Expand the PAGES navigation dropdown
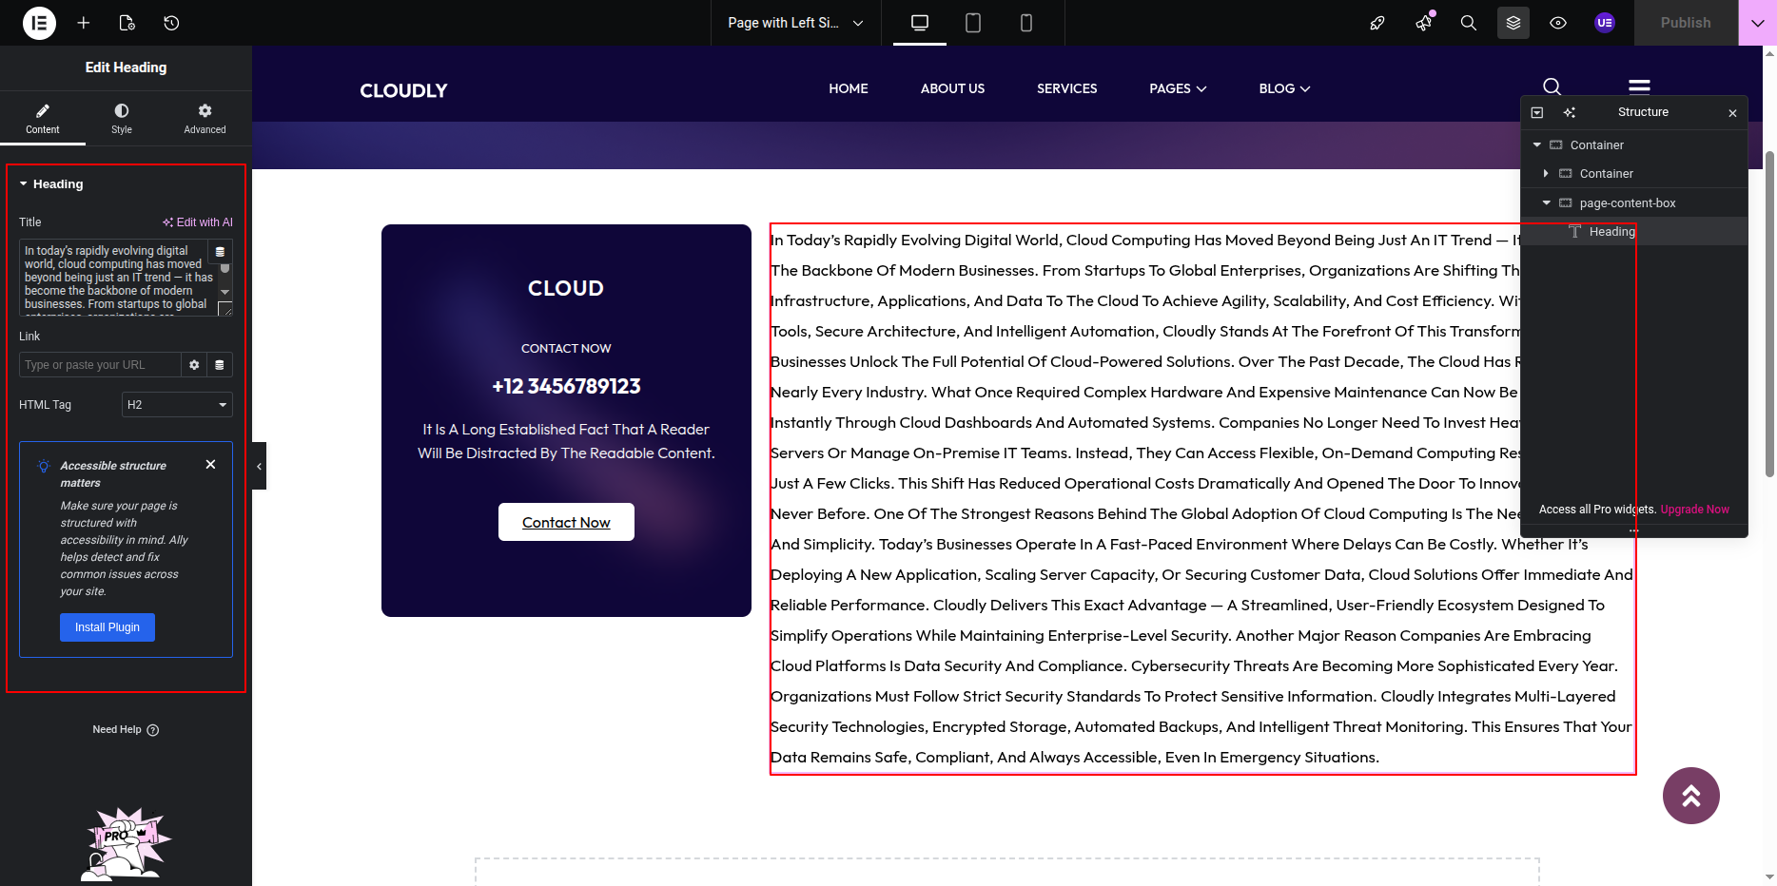Viewport: 1777px width, 886px height. click(x=1178, y=88)
